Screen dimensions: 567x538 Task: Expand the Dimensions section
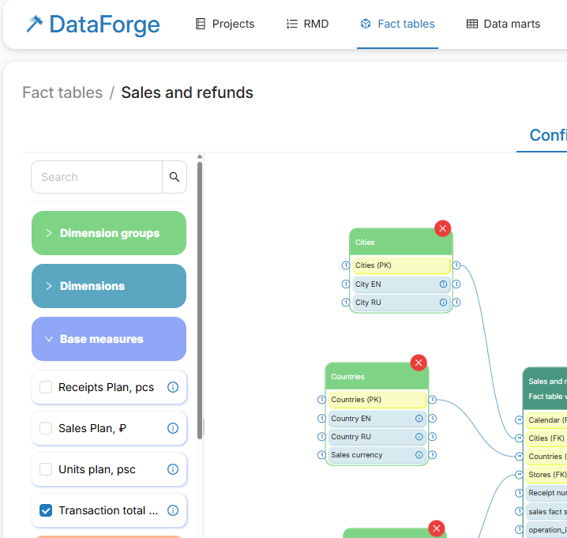tap(109, 286)
